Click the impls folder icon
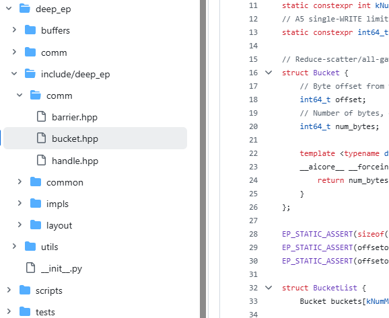Image resolution: width=389 pixels, height=318 pixels. (36, 203)
